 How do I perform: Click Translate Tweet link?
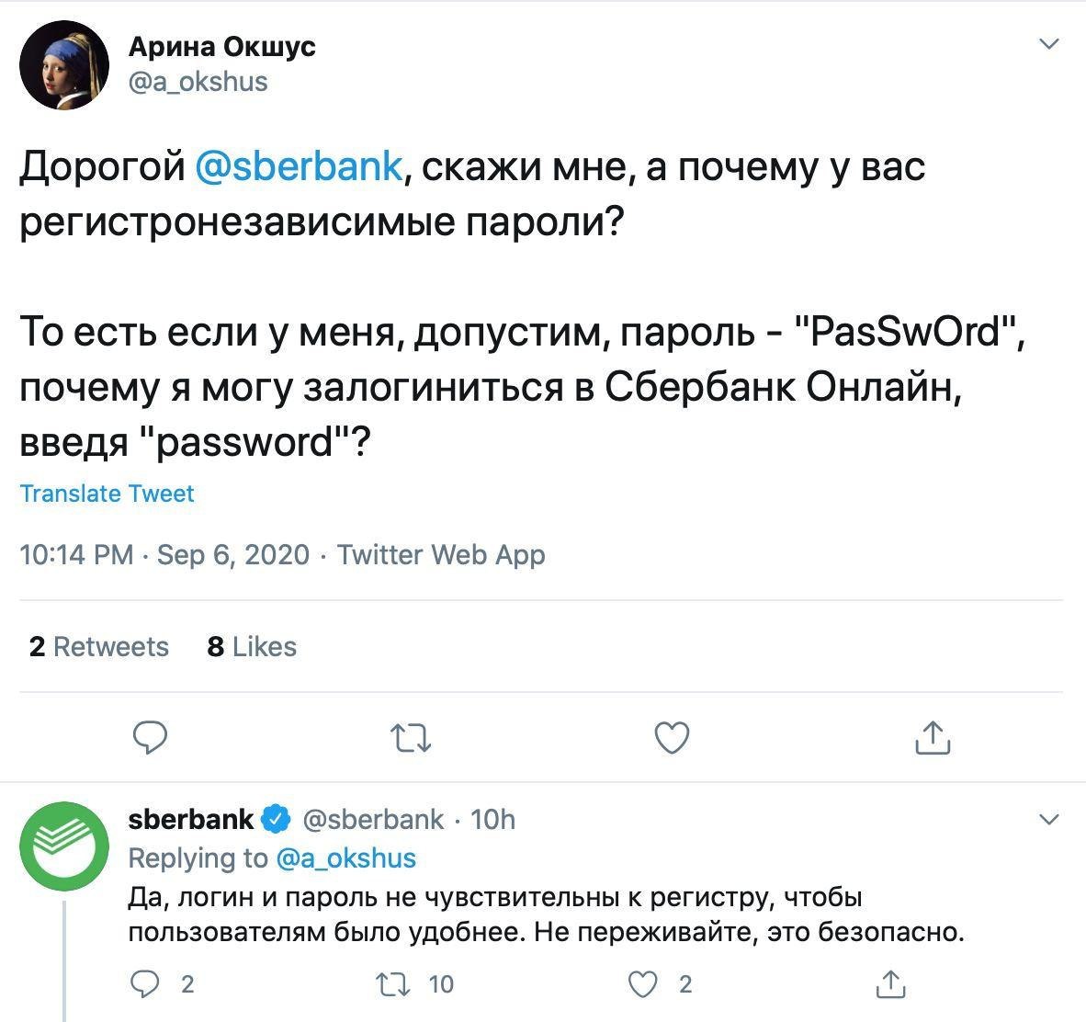pos(107,494)
